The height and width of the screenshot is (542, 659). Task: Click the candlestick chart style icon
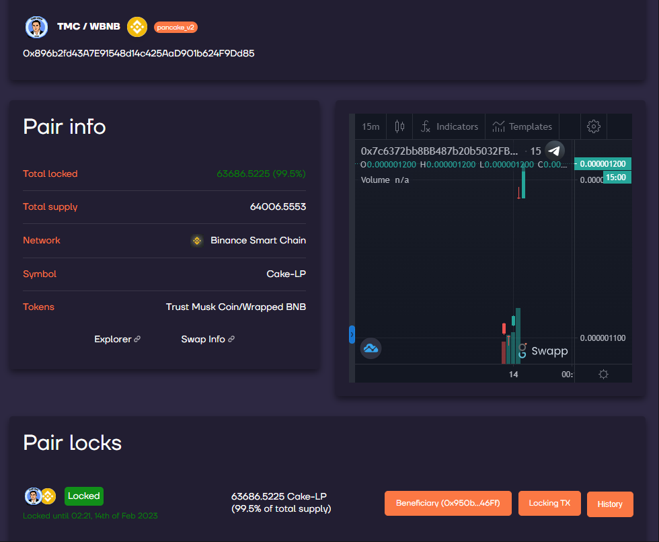click(399, 126)
